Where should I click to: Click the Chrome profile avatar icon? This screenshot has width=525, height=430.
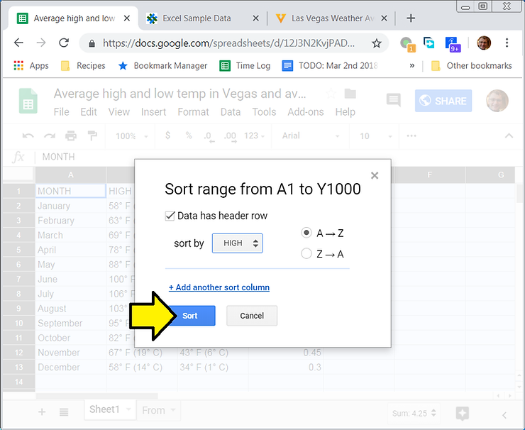coord(485,43)
